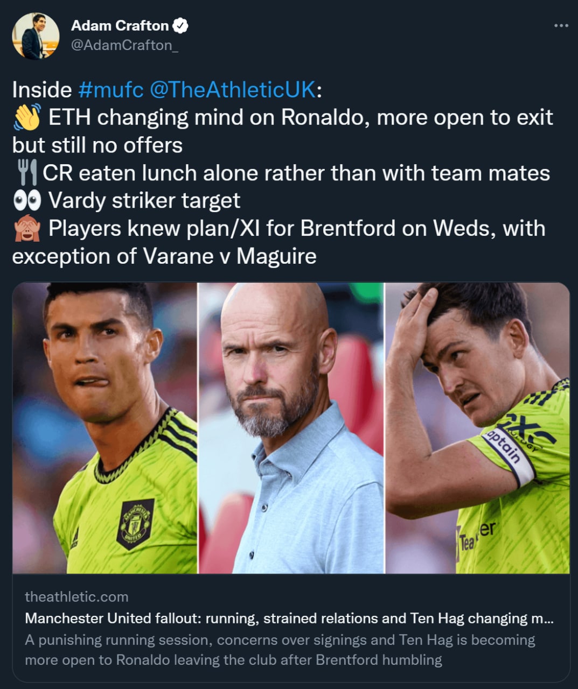Click the waving hand emoji
This screenshot has height=689, width=578.
pyautogui.click(x=26, y=118)
